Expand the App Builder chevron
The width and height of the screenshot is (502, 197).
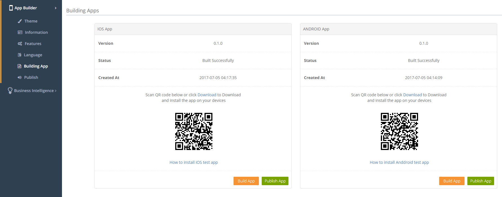pyautogui.click(x=55, y=8)
